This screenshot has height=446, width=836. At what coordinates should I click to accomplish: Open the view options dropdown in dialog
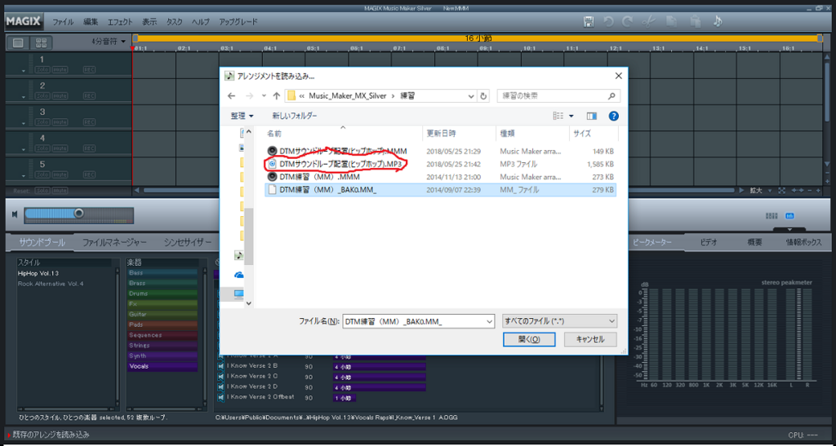point(571,116)
